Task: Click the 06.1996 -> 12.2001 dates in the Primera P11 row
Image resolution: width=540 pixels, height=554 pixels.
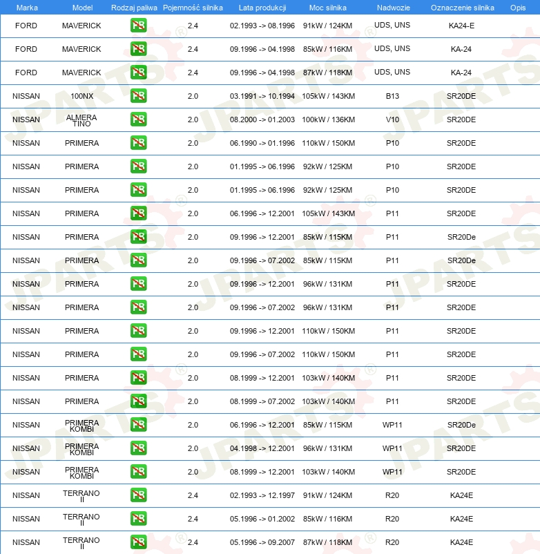Action: click(x=262, y=213)
